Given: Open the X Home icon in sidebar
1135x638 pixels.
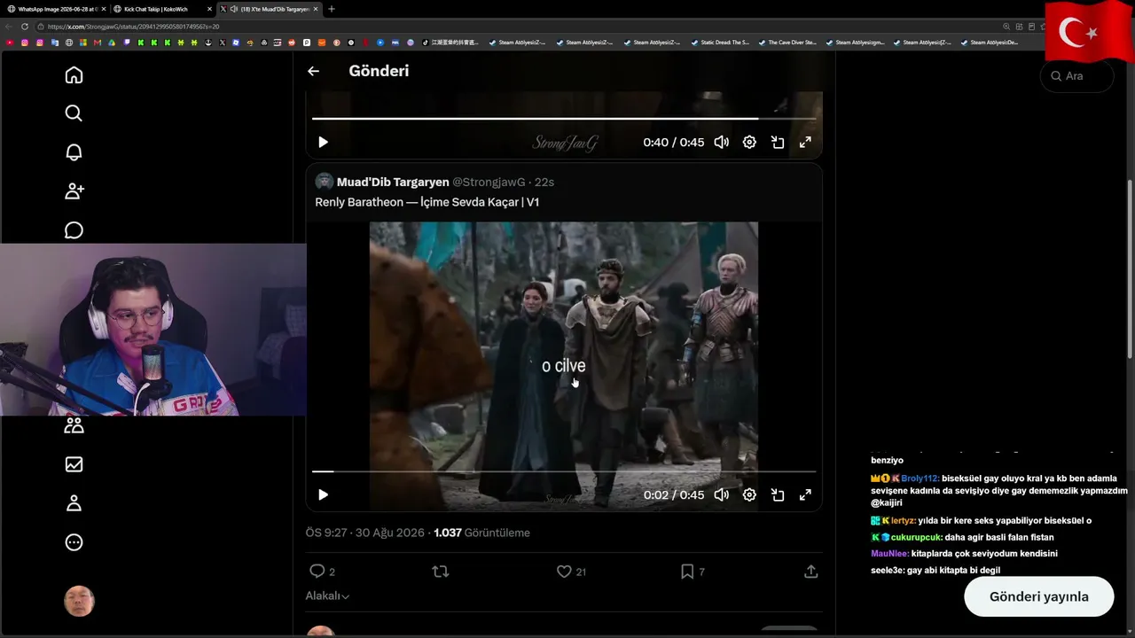Looking at the screenshot, I should [x=74, y=75].
